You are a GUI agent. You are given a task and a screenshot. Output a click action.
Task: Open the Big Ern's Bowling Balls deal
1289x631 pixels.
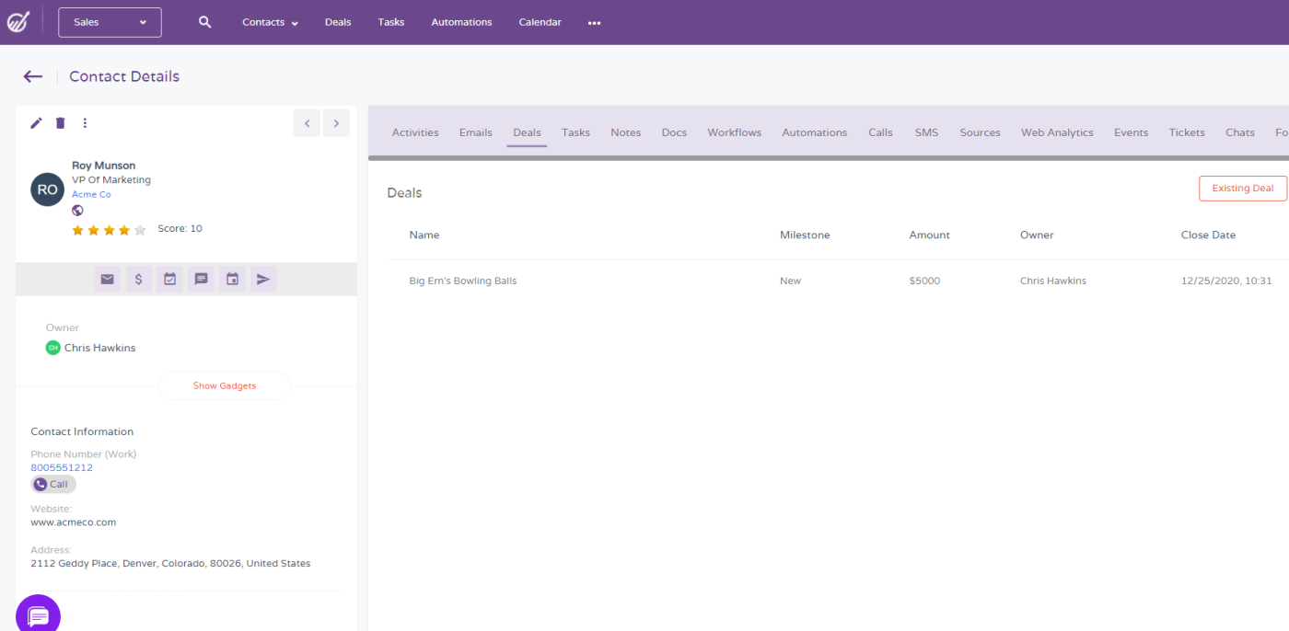463,281
